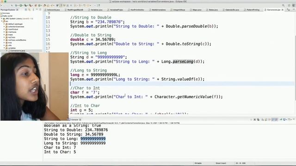Toggle the highlighted Mark Occurrences toolbar button
The width and height of the screenshot is (296, 166).
click(x=61, y=6)
